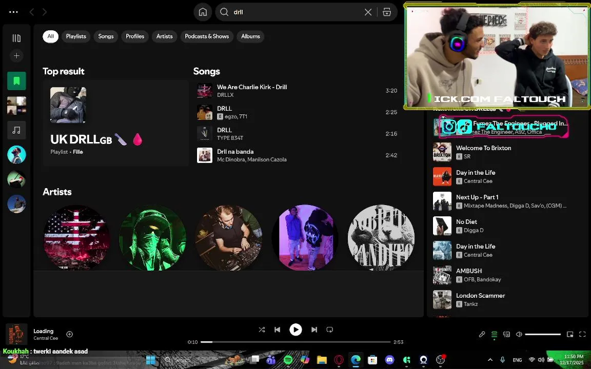Resume playback with Play button
591x369 pixels.
point(295,330)
